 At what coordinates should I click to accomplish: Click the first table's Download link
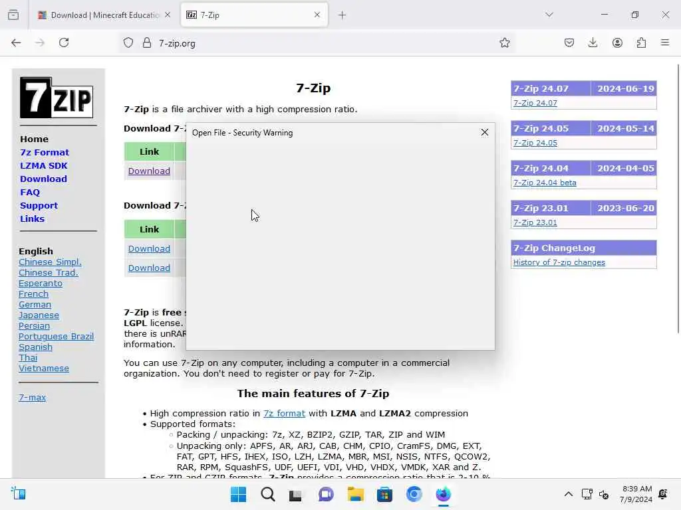(x=149, y=171)
